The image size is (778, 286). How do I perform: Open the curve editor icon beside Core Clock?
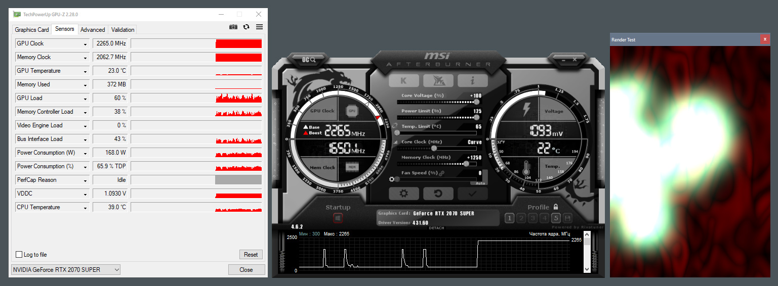395,142
